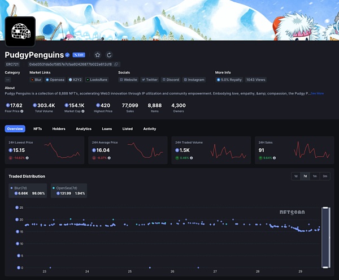Click the blue verified badge next to PudgyPenguins
The height and width of the screenshot is (280, 339).
tap(67, 55)
